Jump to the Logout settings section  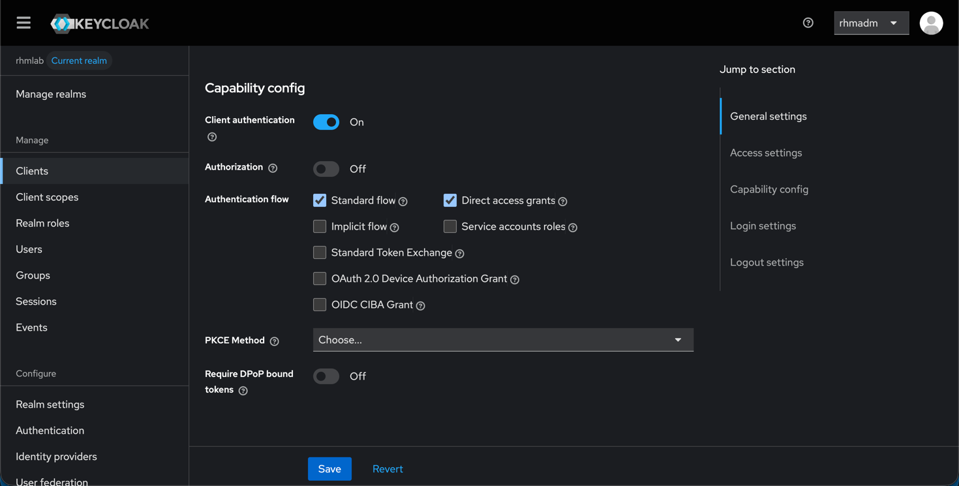coord(767,262)
